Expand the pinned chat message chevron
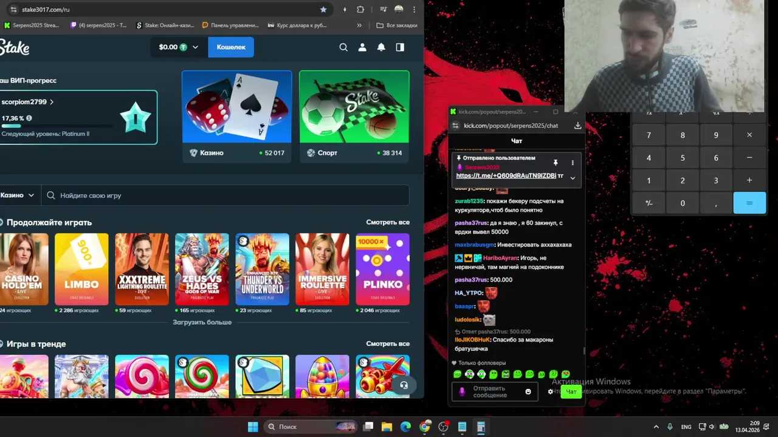Image resolution: width=778 pixels, height=437 pixels. coord(573,177)
